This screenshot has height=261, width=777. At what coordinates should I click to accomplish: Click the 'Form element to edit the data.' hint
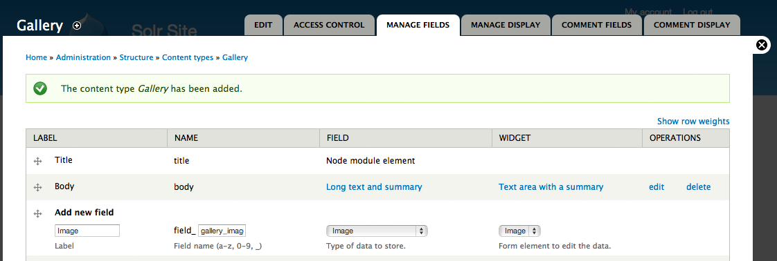click(x=555, y=246)
